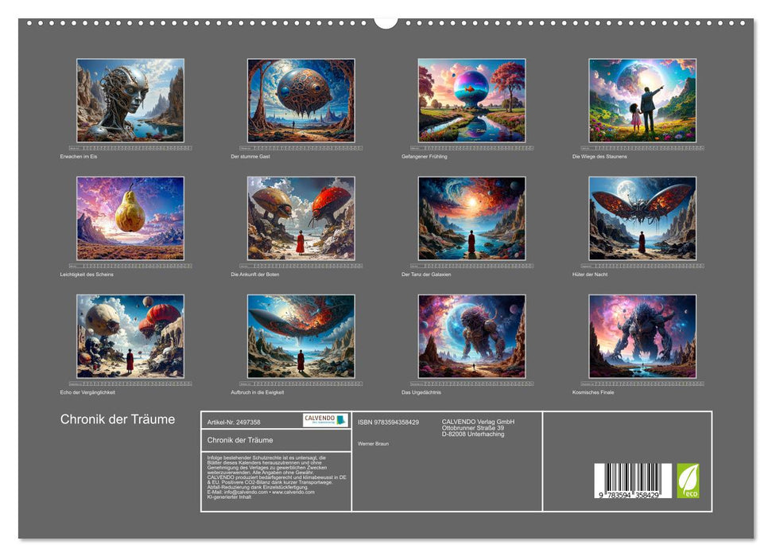This screenshot has height=557, width=772.
Task: Click the large 'Chronik der Träume' title
Action: point(118,419)
